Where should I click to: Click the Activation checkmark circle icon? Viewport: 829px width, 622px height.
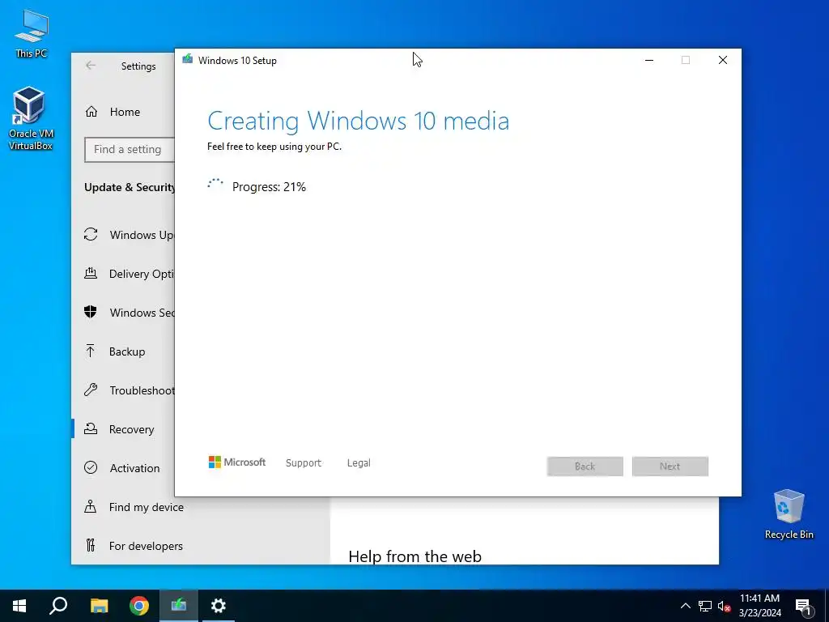tap(91, 467)
